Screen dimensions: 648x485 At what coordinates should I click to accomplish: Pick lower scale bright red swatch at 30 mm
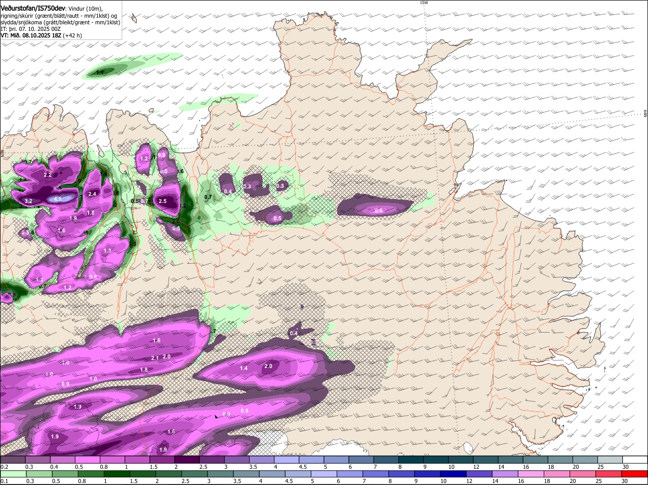coord(635,474)
